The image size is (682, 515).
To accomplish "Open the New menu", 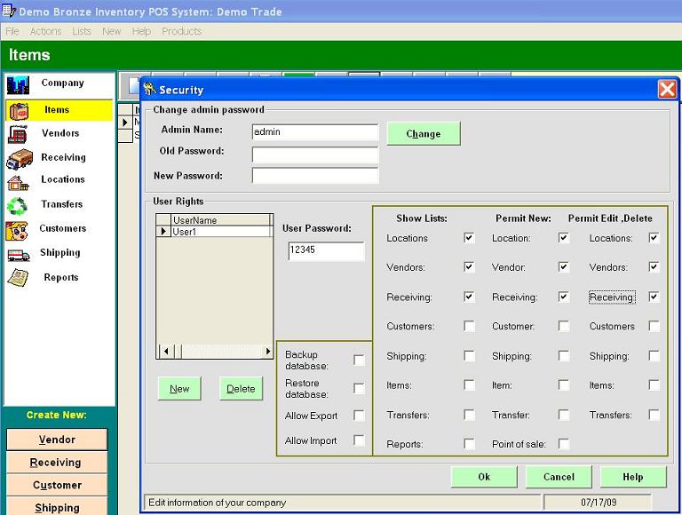I will (x=111, y=31).
